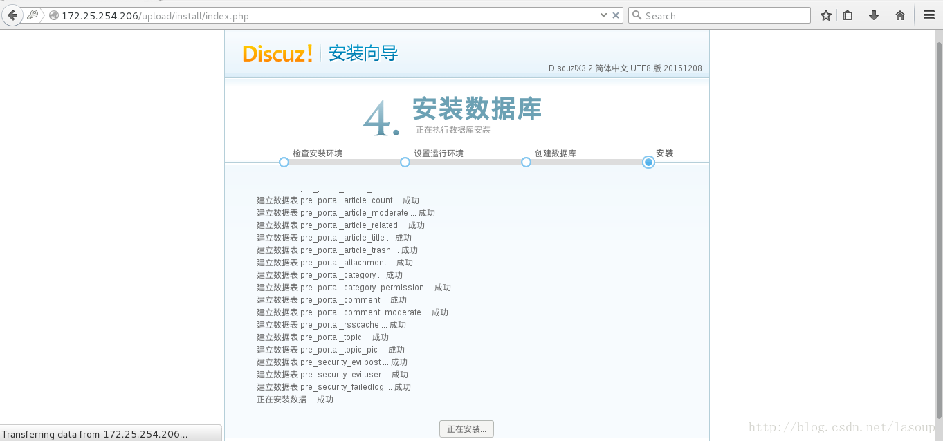Image resolution: width=943 pixels, height=441 pixels.
Task: Click the 正在执行数据库安装 subtitle
Action: pos(453,130)
